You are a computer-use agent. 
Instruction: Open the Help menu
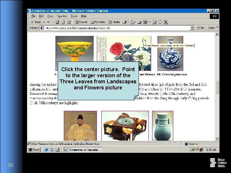[83, 16]
